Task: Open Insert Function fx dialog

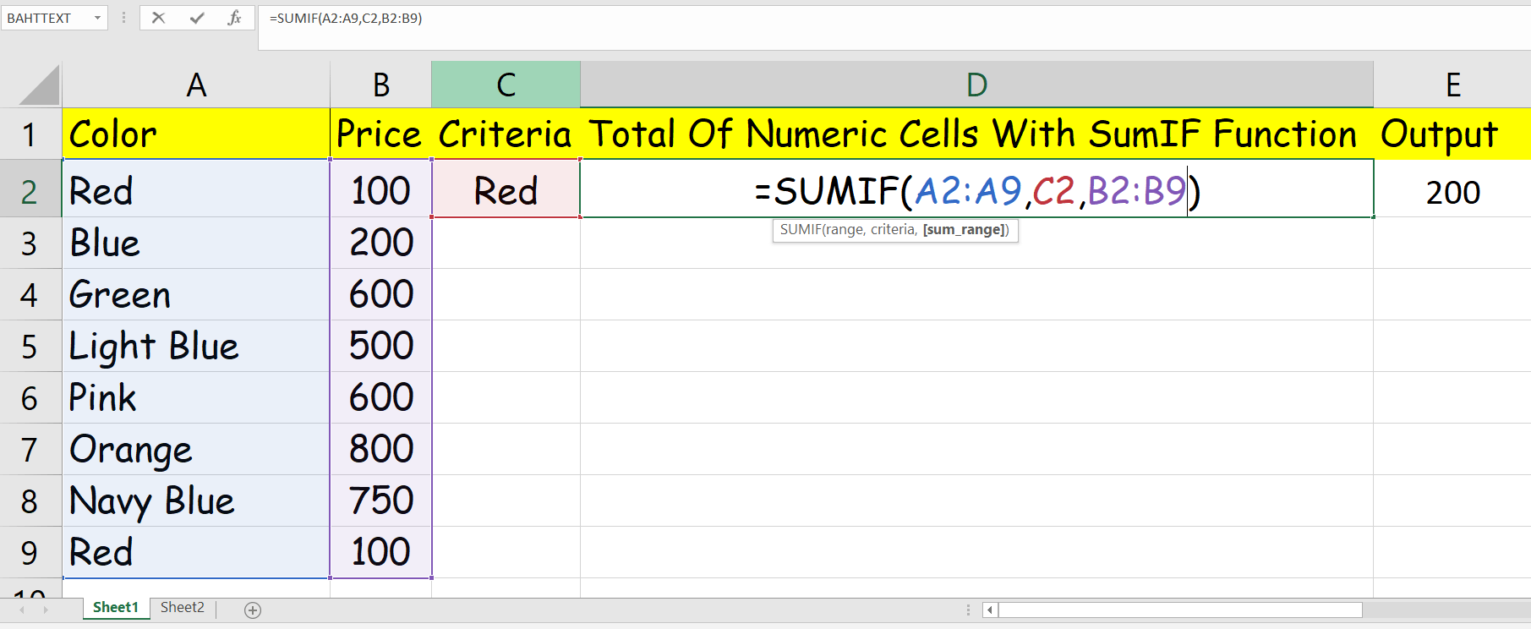Action: 235,18
